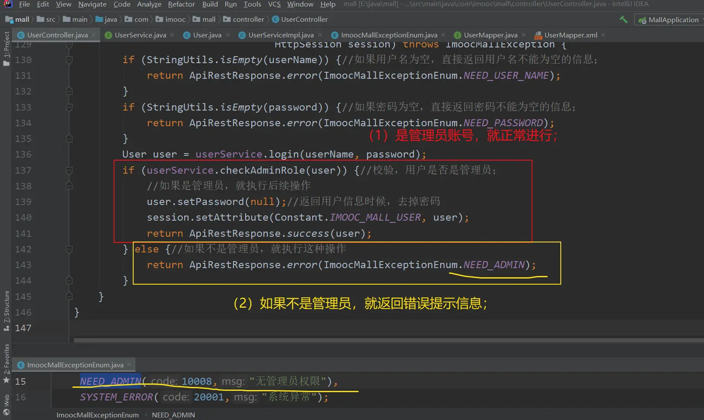Collapse the code fold at line 130

tap(69, 60)
